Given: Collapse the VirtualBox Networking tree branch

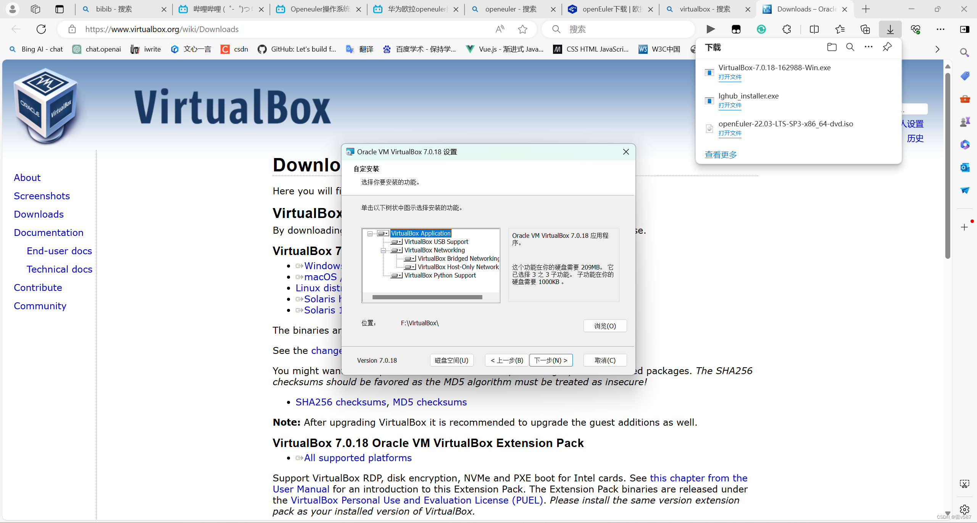Looking at the screenshot, I should click(384, 250).
